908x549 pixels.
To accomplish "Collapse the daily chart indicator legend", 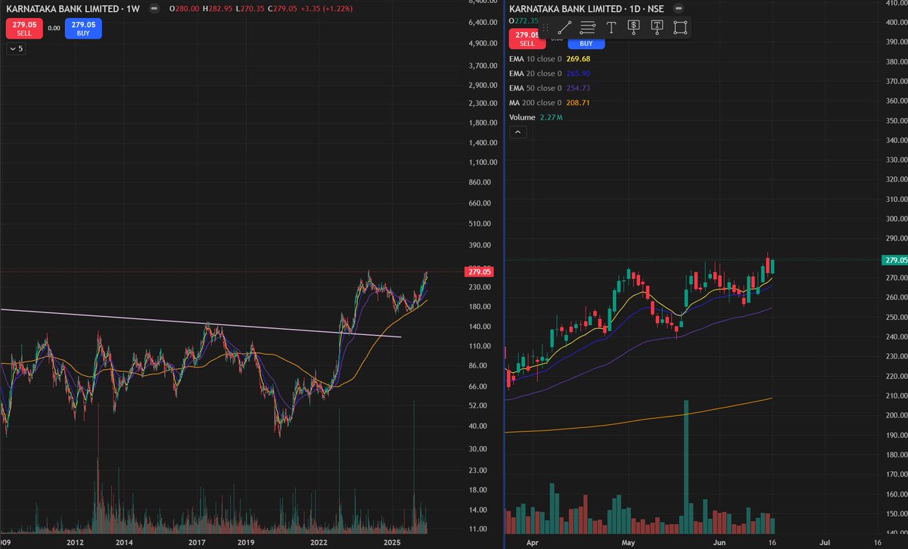I will [x=518, y=132].
